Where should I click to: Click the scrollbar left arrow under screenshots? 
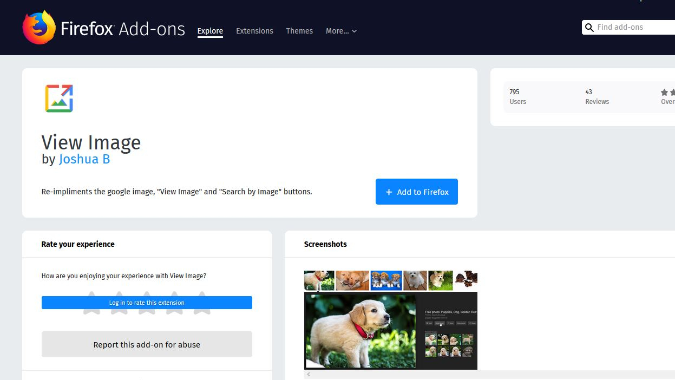tap(309, 374)
